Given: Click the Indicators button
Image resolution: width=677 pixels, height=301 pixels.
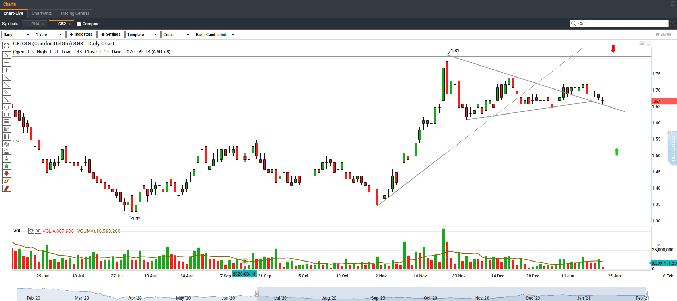Looking at the screenshot, I should [81, 35].
